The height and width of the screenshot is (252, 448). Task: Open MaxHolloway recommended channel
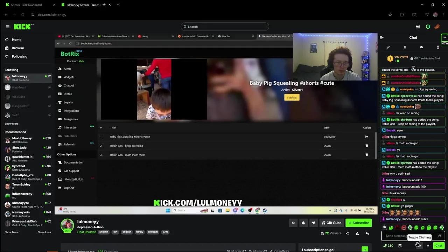[x=27, y=140]
